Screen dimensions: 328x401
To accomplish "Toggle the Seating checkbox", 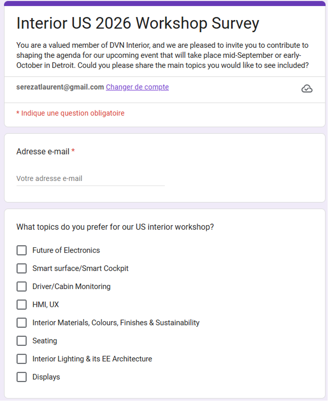I will click(22, 341).
